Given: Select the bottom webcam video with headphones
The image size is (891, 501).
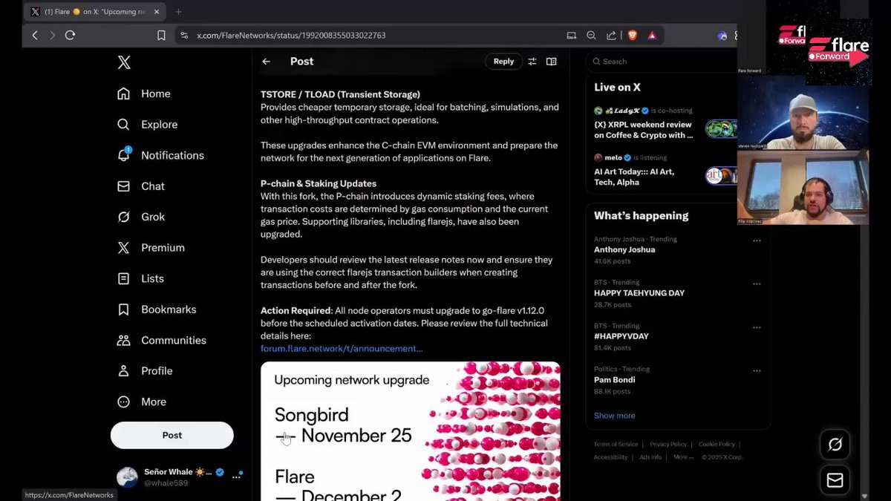Looking at the screenshot, I should pyautogui.click(x=803, y=188).
